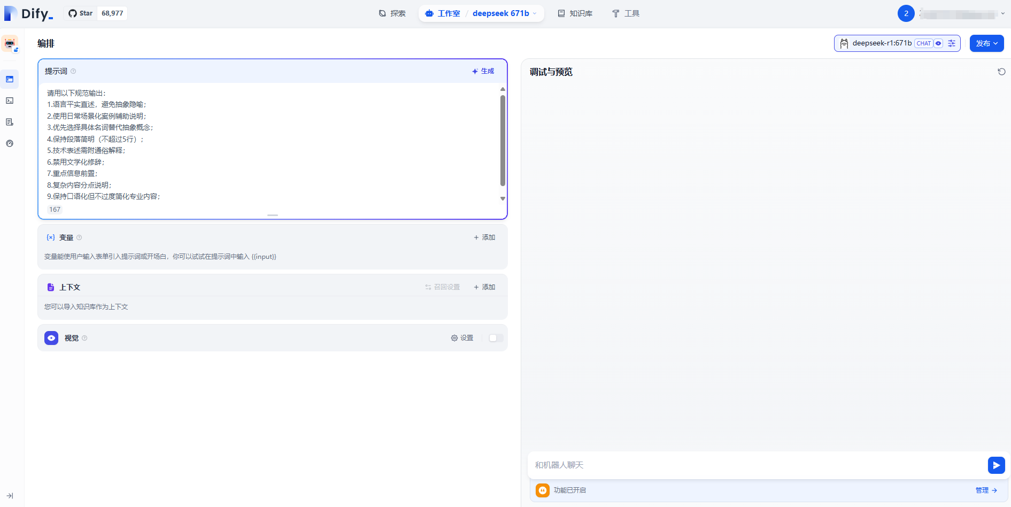This screenshot has width=1011, height=507.
Task: Click the 上下文 context document icon
Action: coord(51,287)
